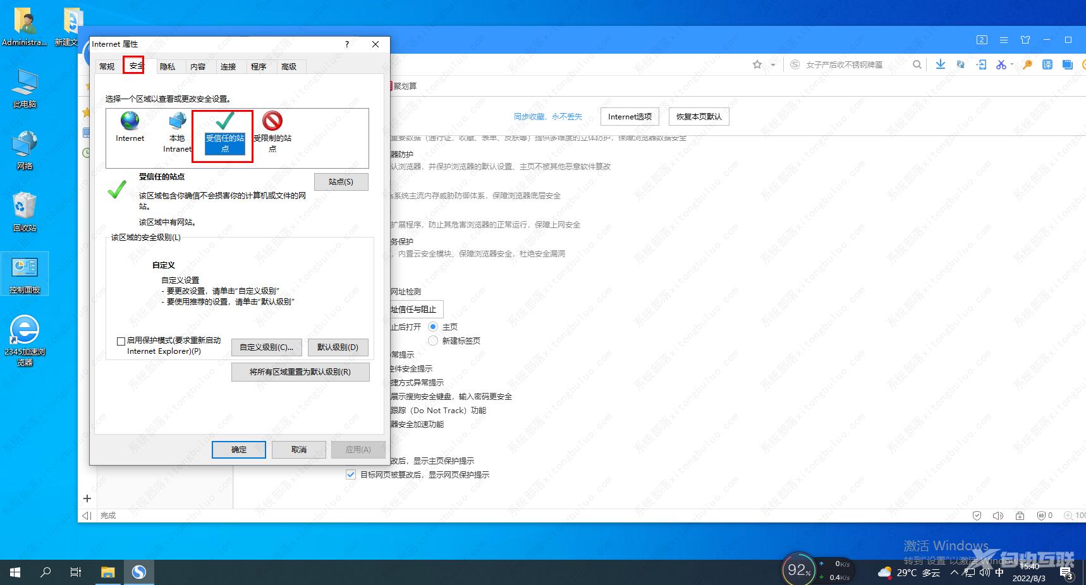
Task: Open the skin shirt icon in title bar
Action: [x=1025, y=40]
